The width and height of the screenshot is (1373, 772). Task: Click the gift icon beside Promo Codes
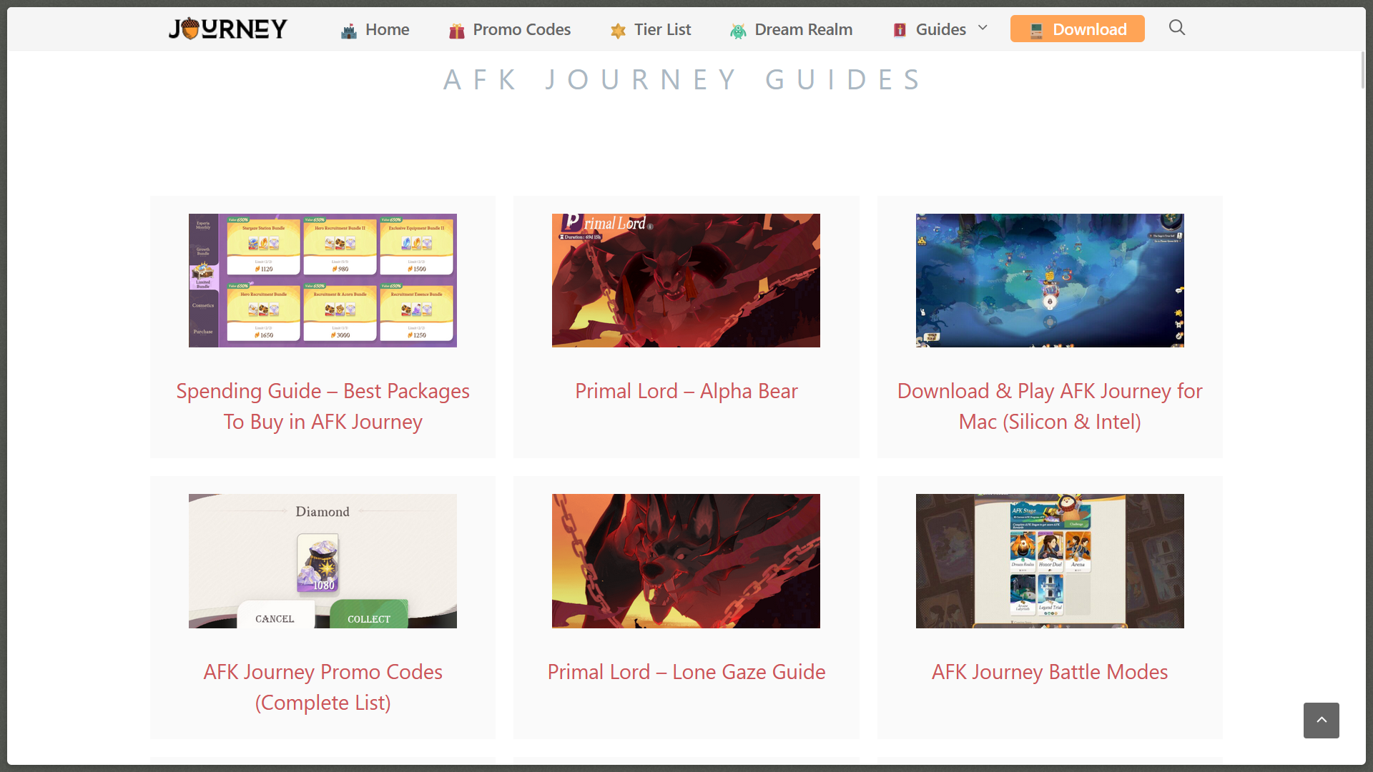[456, 31]
